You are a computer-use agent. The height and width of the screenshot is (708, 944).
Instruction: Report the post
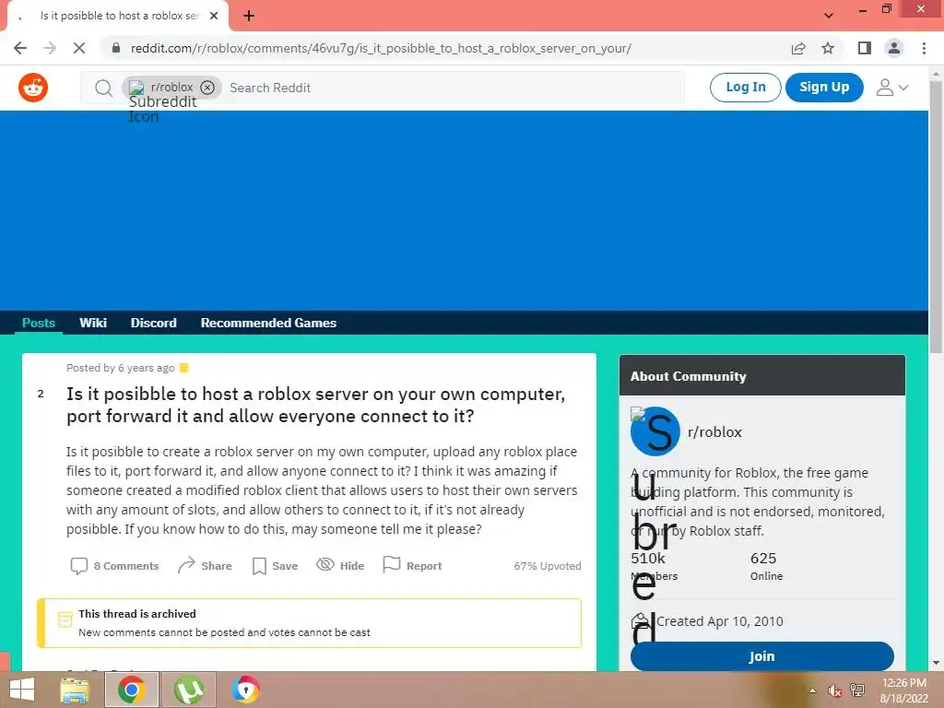point(412,566)
